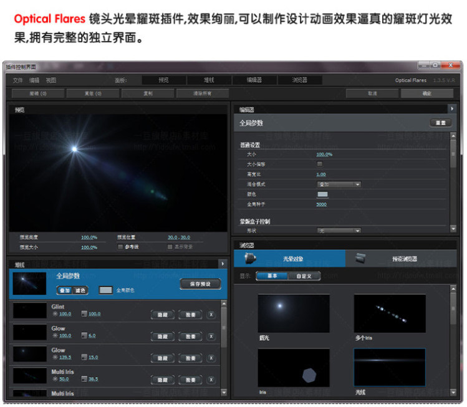Click the folder icon on 预设浏览器 tab
Image resolution: width=467 pixels, height=407 pixels.
pyautogui.click(x=360, y=258)
